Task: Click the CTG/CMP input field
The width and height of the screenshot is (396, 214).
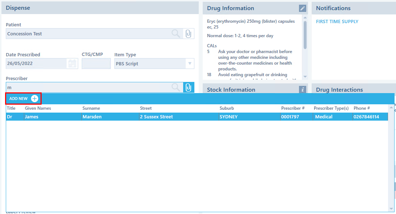Action: (x=96, y=64)
